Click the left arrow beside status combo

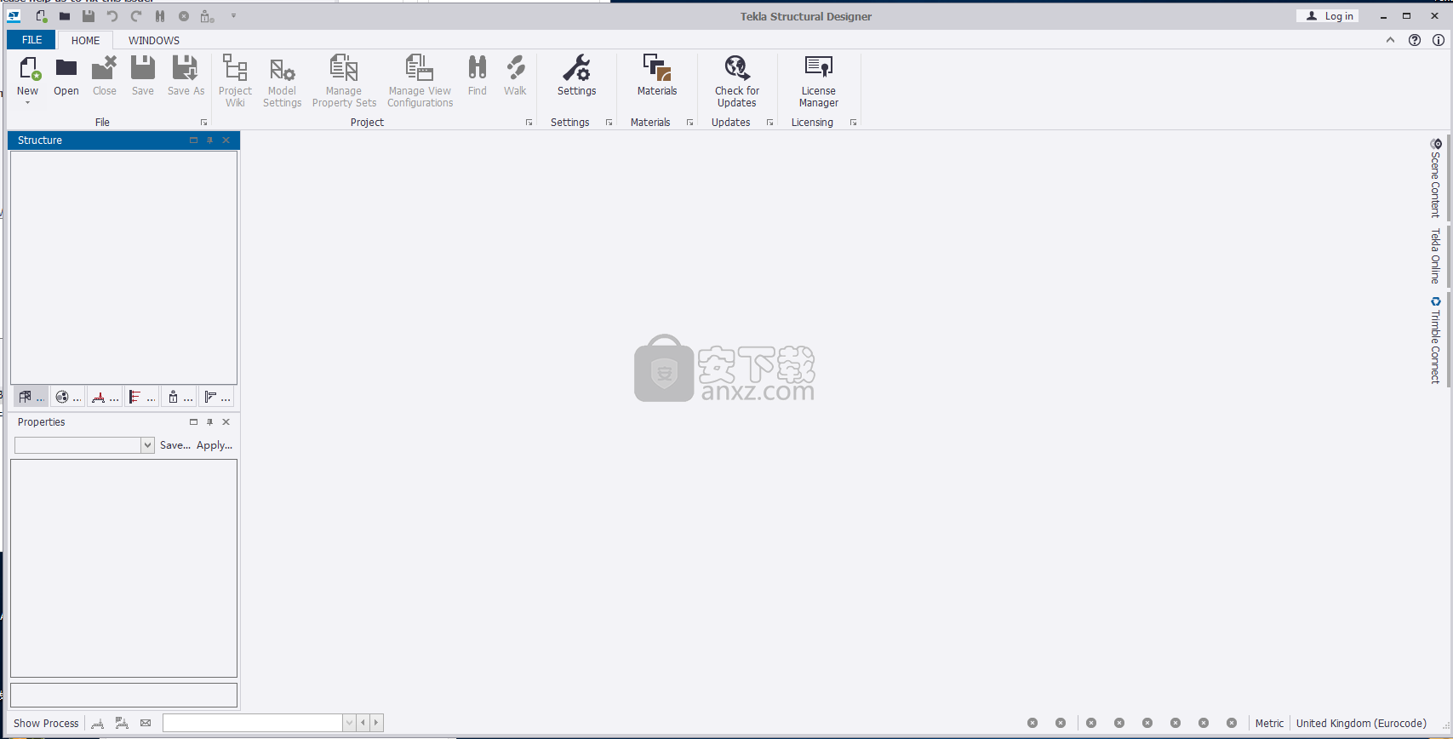pos(363,723)
